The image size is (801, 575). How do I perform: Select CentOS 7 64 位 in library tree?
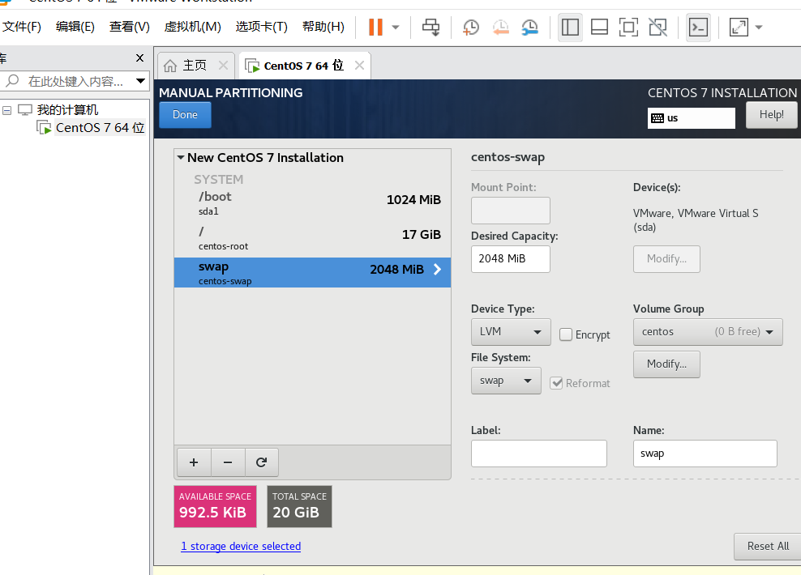pos(101,127)
